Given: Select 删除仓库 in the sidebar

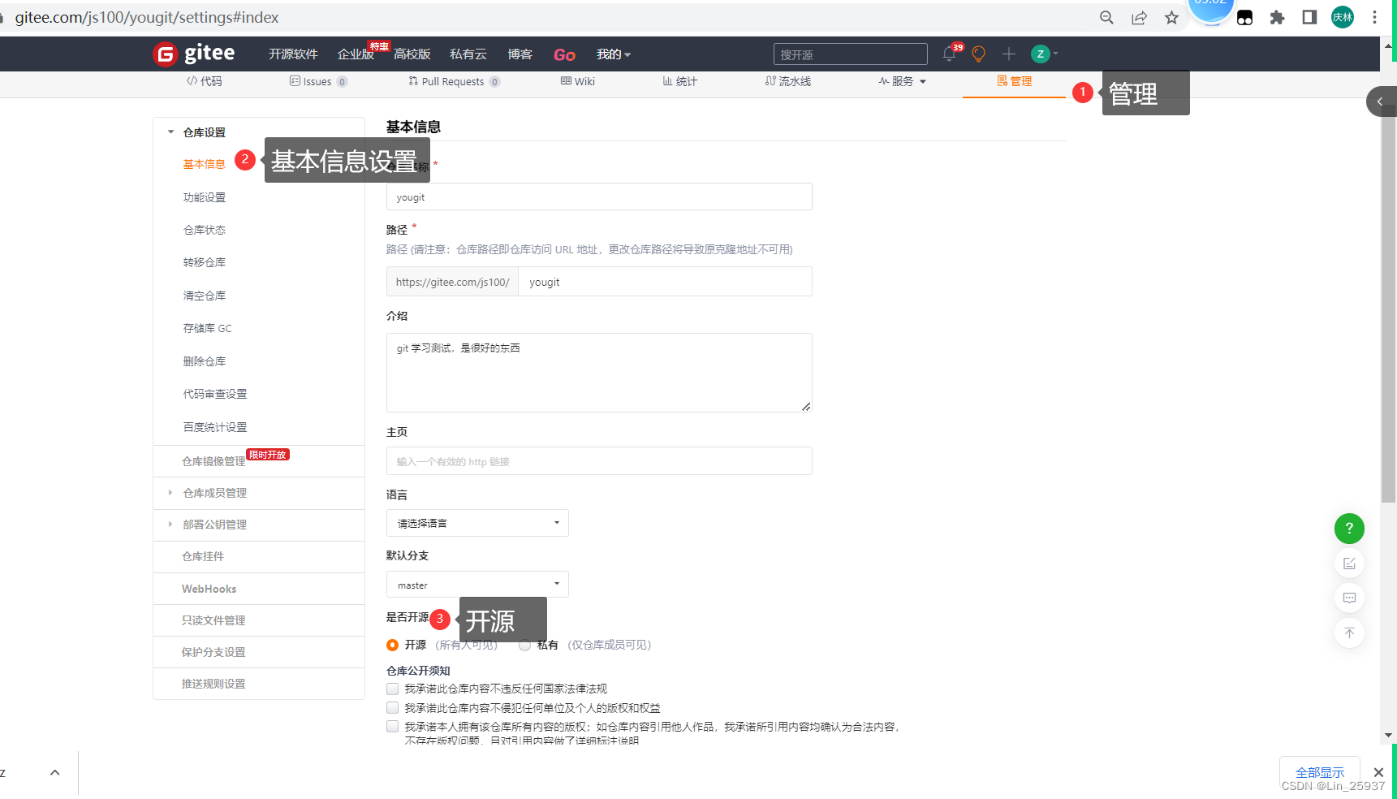Looking at the screenshot, I should (x=205, y=361).
